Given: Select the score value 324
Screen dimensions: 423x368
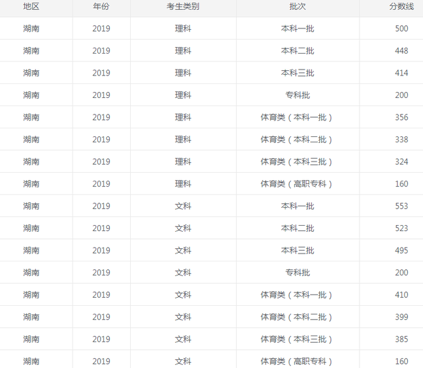Looking at the screenshot, I should (401, 161).
